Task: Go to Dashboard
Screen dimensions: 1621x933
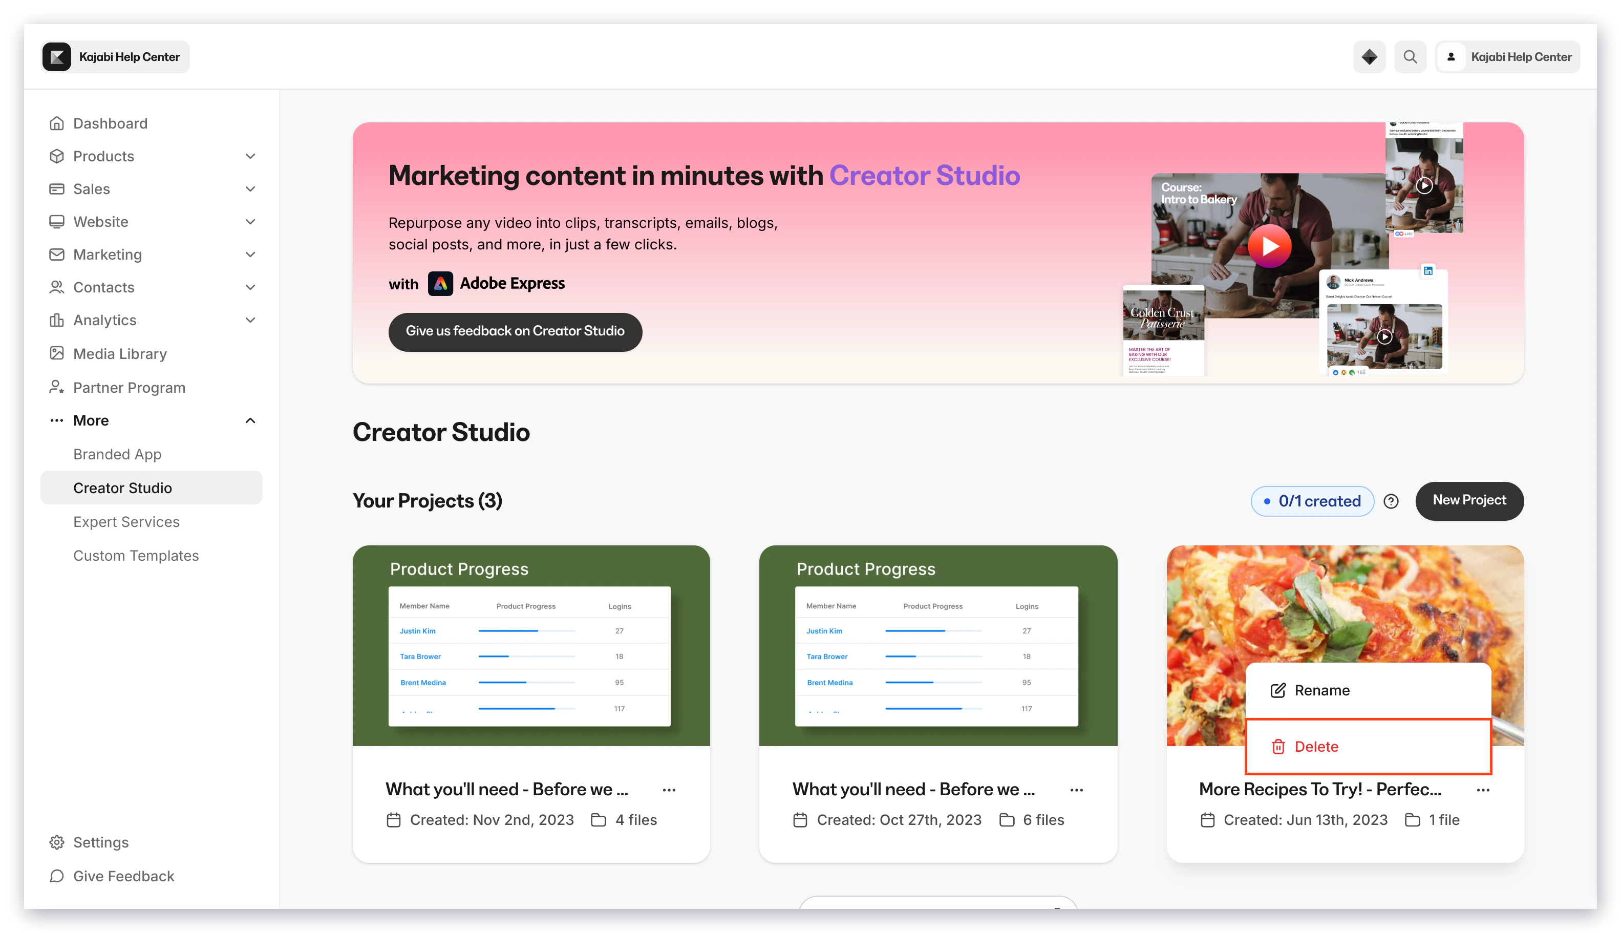Action: coord(110,123)
